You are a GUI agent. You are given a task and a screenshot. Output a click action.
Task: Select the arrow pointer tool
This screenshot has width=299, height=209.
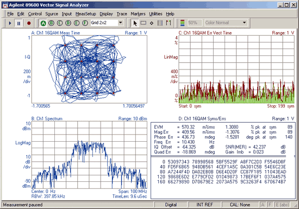135,23
